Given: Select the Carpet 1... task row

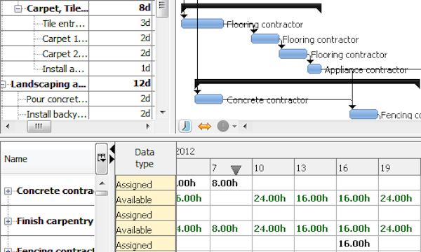Looking at the screenshot, I should [x=65, y=38].
